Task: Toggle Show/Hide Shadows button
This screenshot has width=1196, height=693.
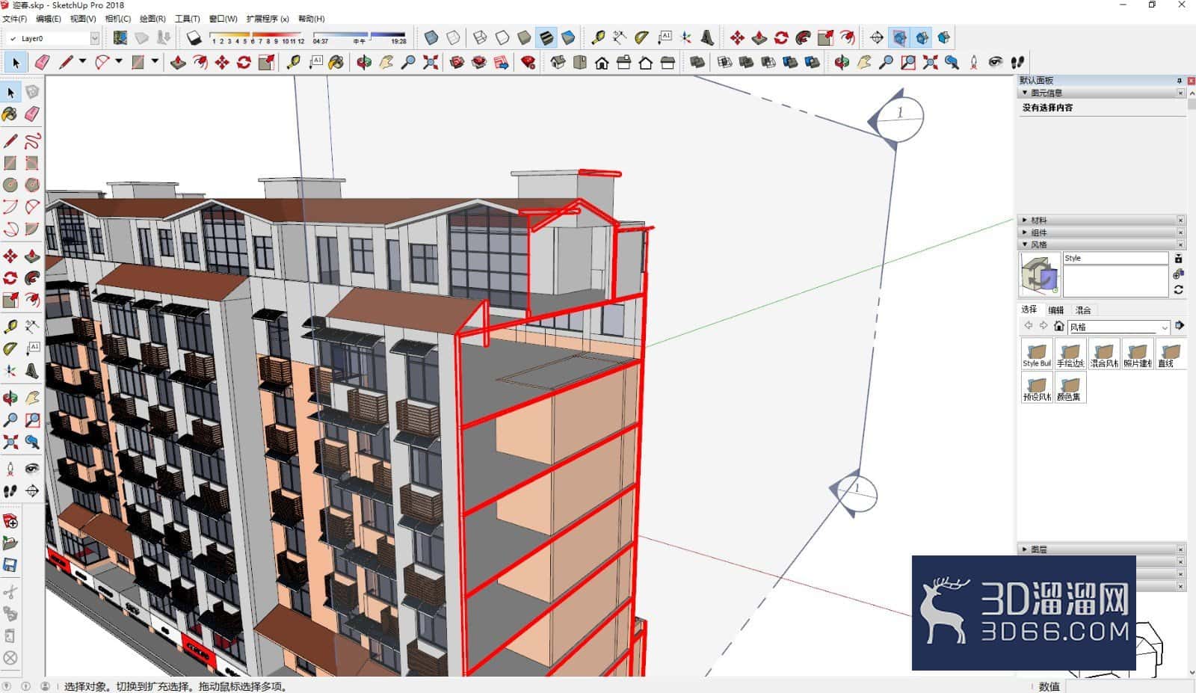Action: pyautogui.click(x=194, y=37)
